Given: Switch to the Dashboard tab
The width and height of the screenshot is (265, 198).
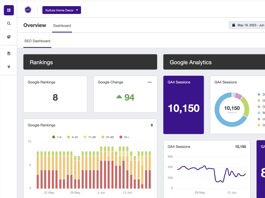Looking at the screenshot, I should tap(62, 26).
